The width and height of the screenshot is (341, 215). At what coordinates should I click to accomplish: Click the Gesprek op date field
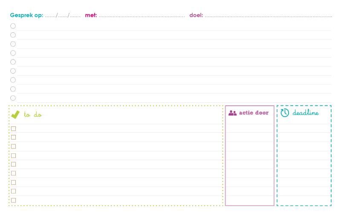pos(63,15)
